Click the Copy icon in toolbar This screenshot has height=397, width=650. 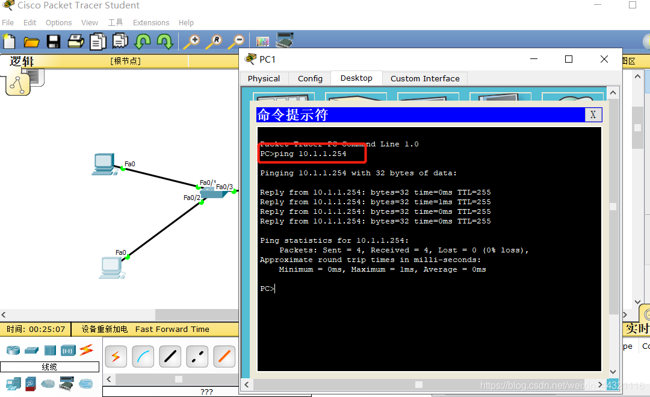(x=98, y=42)
